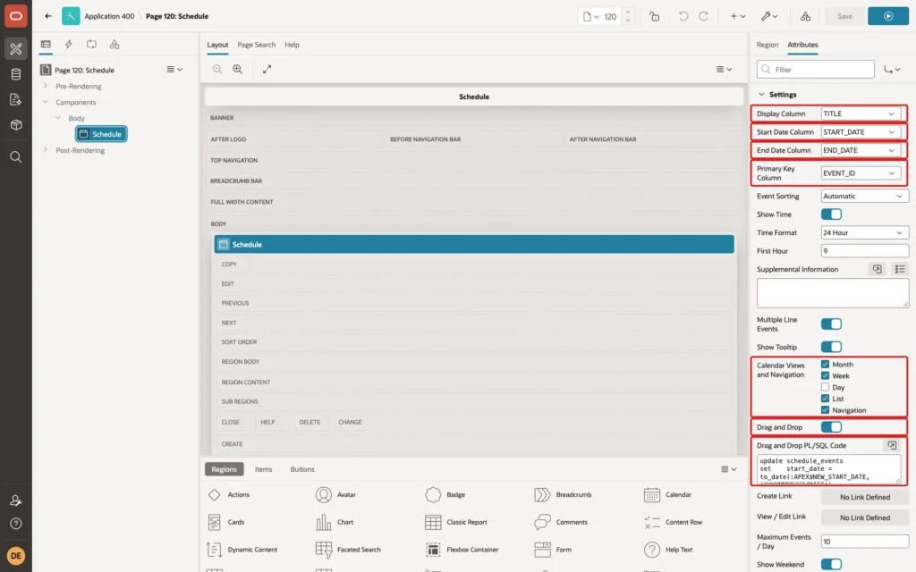Expand Drag and Drop PL/SQL Code editor
Screen dimensions: 916x572
pos(892,445)
